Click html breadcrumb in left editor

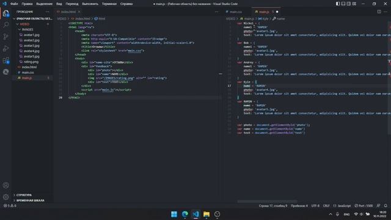tap(100, 19)
